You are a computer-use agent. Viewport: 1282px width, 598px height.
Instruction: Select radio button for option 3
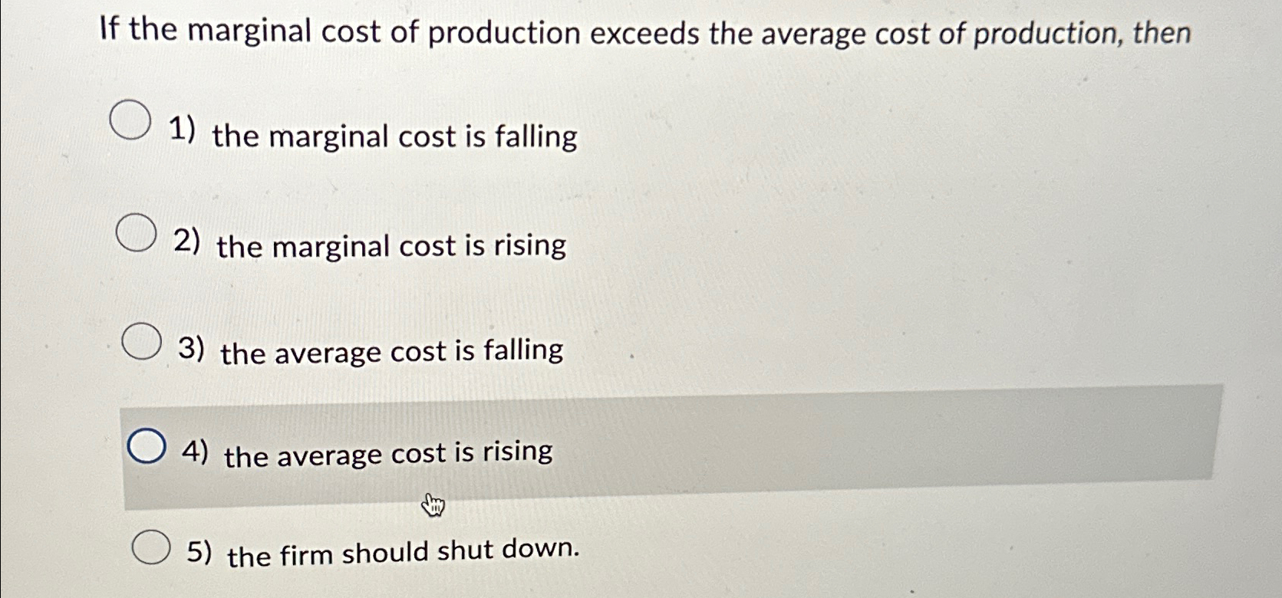pyautogui.click(x=143, y=341)
